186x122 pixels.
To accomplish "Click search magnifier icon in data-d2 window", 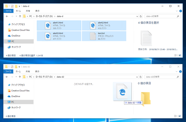I will click(x=178, y=77).
